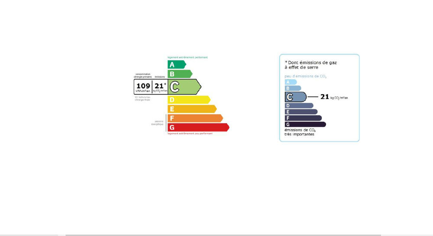Click the 21 kg CO2 emissions label
The height and width of the screenshot is (236, 433).
point(334,97)
